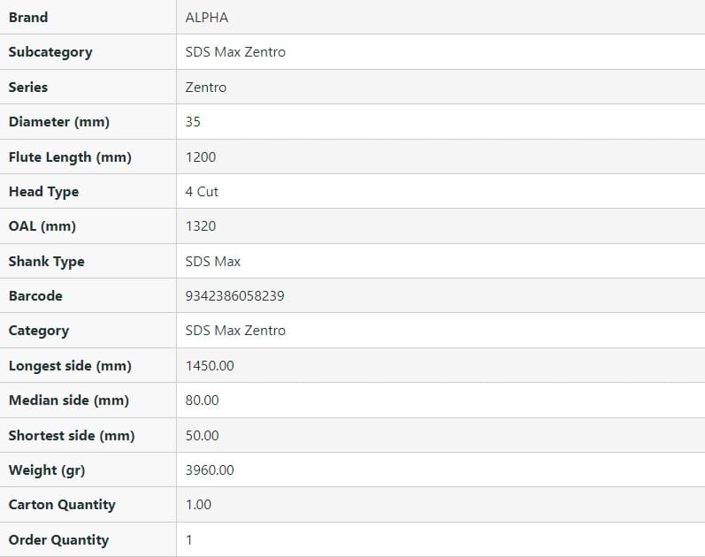Click the shortest side value 50.00
The image size is (705, 557).
[202, 436]
